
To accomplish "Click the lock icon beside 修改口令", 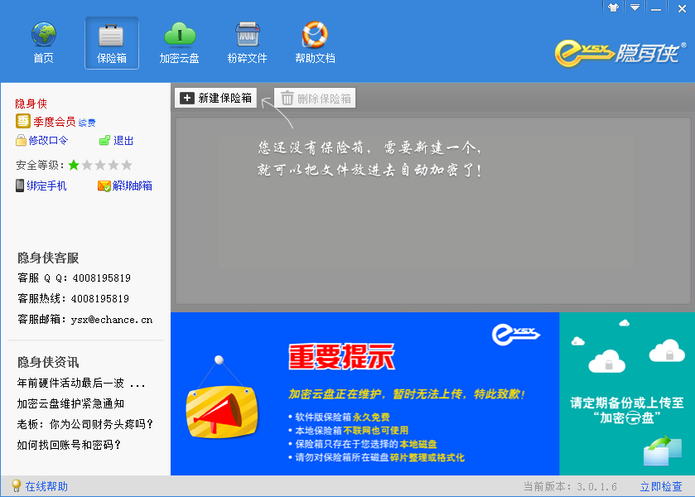I will (21, 141).
